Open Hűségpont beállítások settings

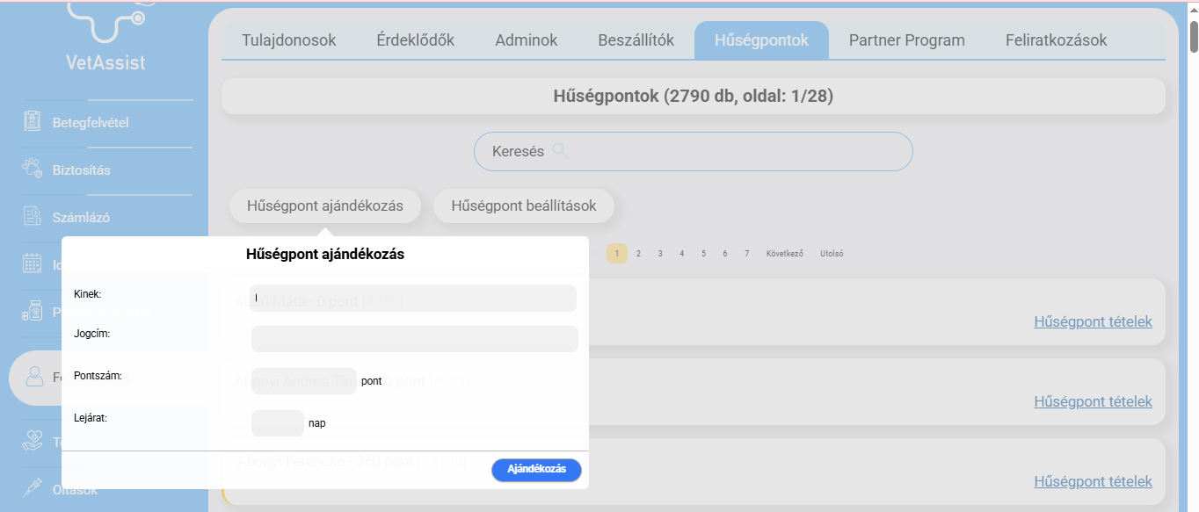[524, 206]
